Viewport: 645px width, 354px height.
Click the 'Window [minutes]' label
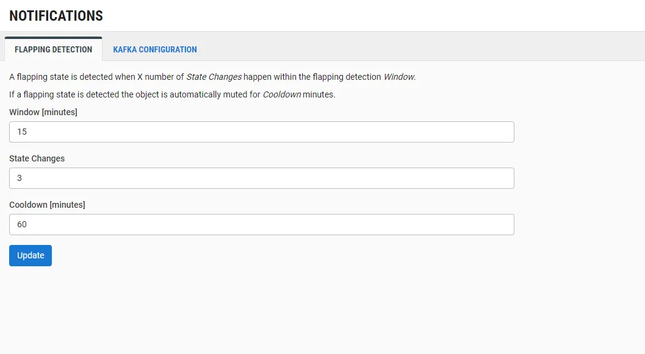(43, 112)
